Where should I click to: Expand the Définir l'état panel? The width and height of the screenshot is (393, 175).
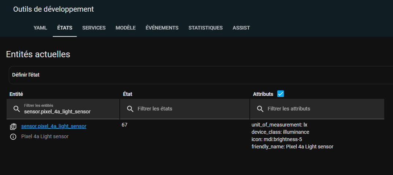200,75
